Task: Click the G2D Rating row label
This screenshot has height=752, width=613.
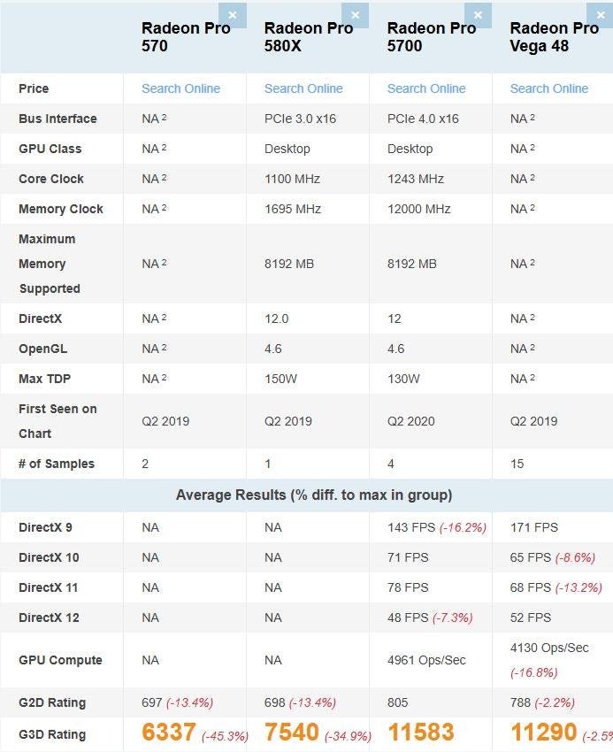Action: coord(52,702)
